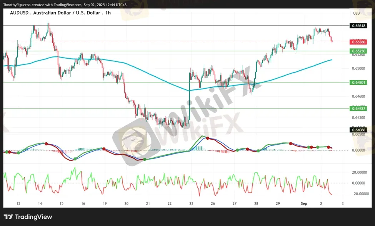
Task: Click the 13 date label on time axis
Action: (18, 204)
